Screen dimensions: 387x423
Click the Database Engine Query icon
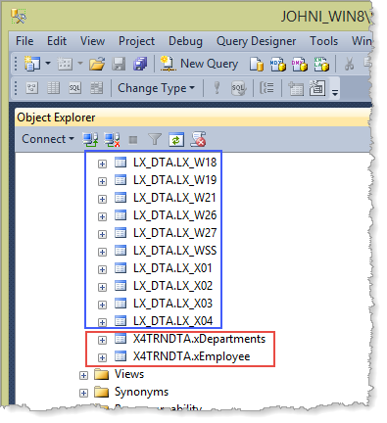[257, 65]
